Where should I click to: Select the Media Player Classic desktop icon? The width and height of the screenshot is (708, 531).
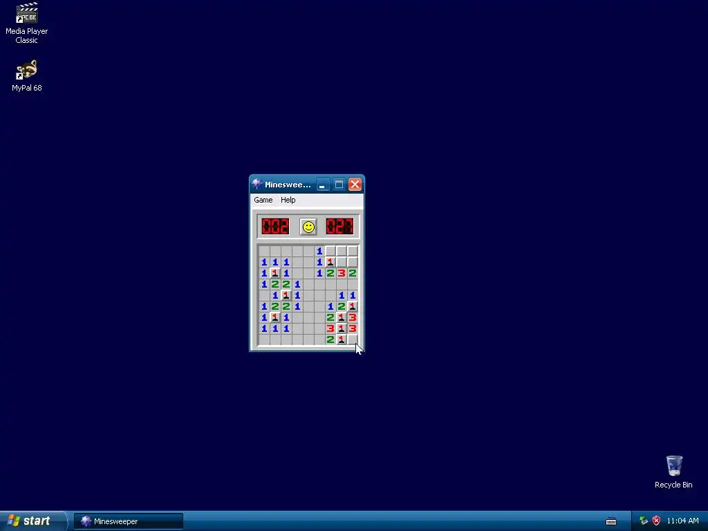[27, 23]
